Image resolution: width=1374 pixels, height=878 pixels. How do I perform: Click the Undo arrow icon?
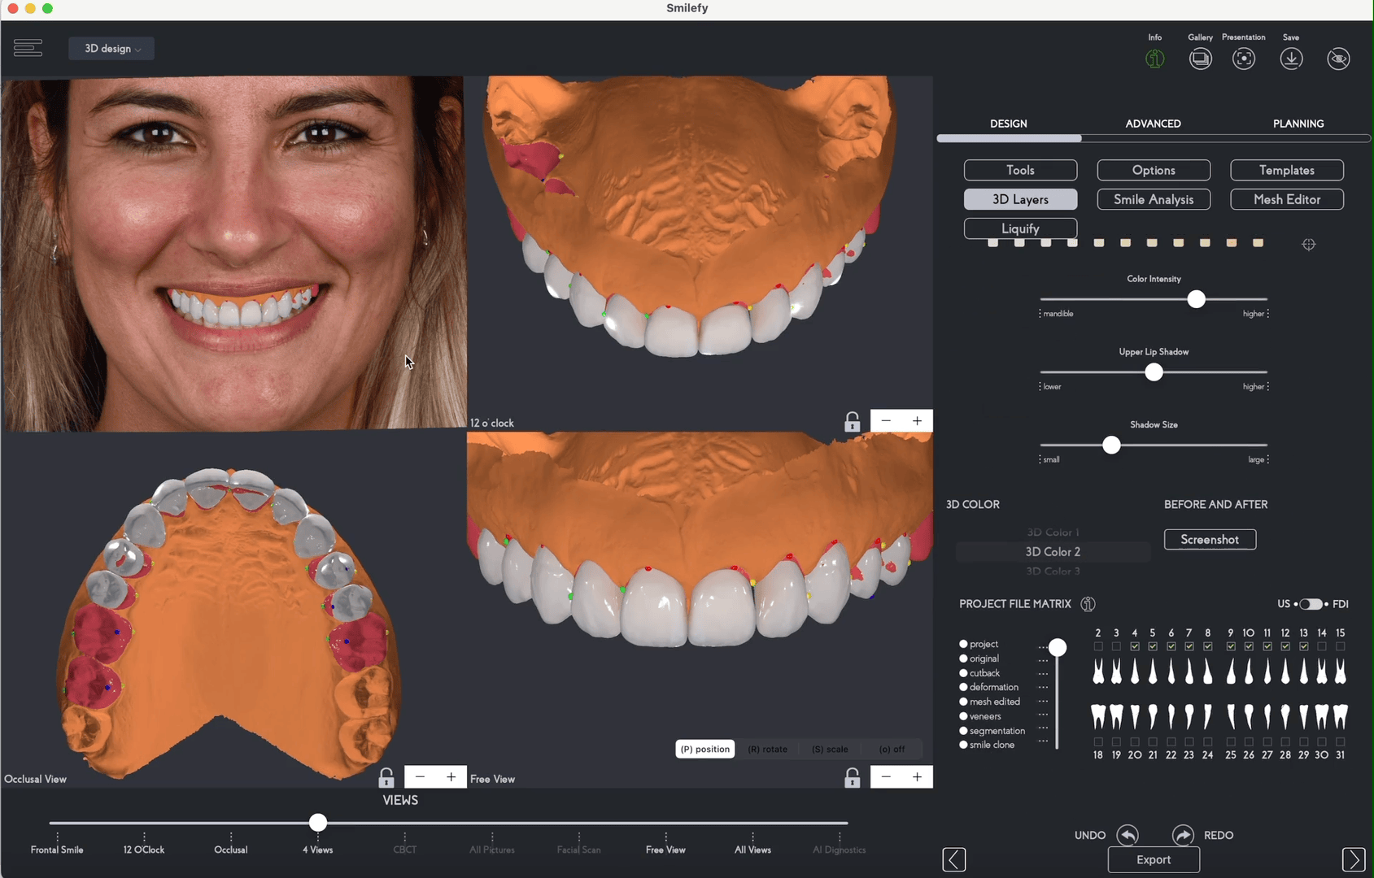(x=1128, y=835)
